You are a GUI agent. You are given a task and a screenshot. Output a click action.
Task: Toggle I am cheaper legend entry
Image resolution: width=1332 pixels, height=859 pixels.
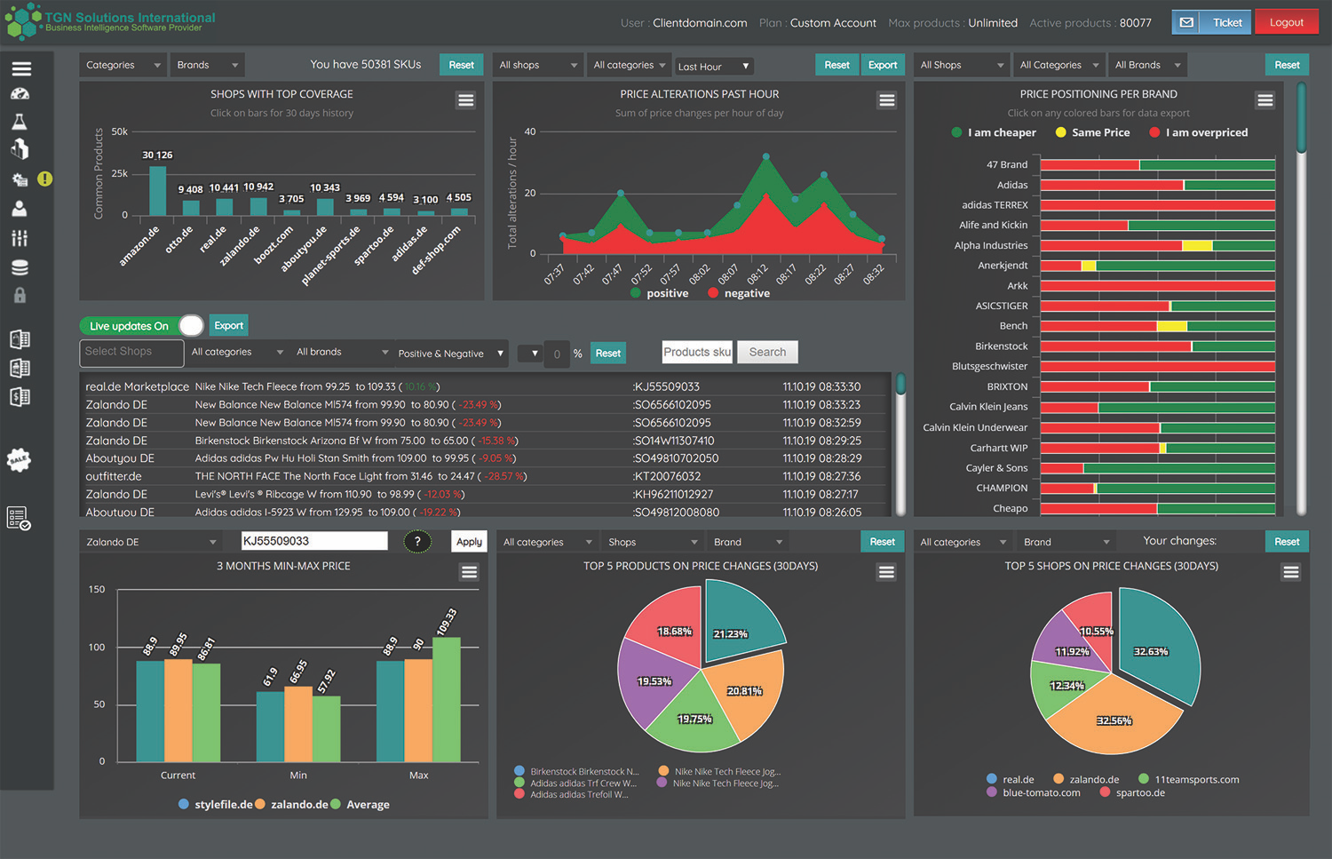point(994,132)
